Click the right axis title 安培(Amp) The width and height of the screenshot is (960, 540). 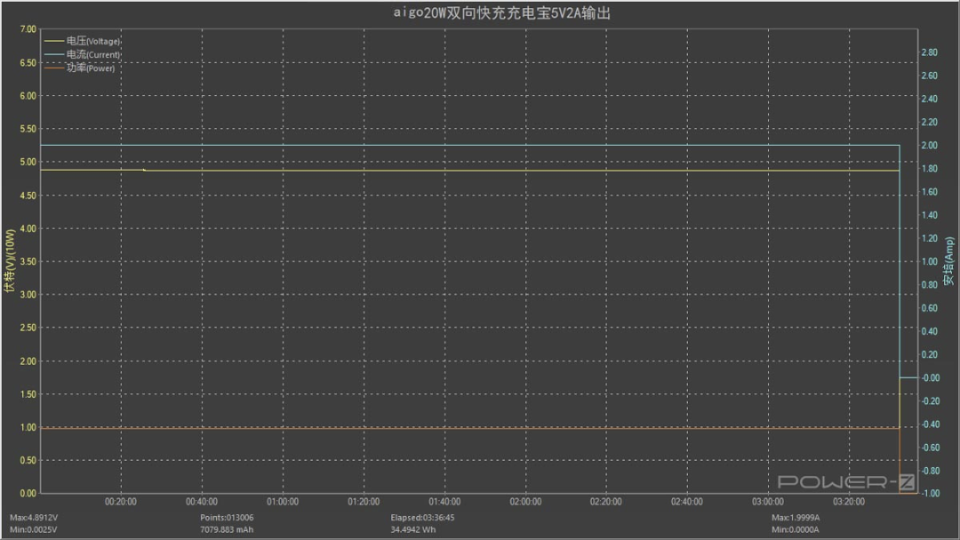[x=948, y=261]
